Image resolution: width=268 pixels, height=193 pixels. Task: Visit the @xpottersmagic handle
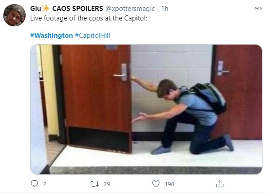(130, 9)
